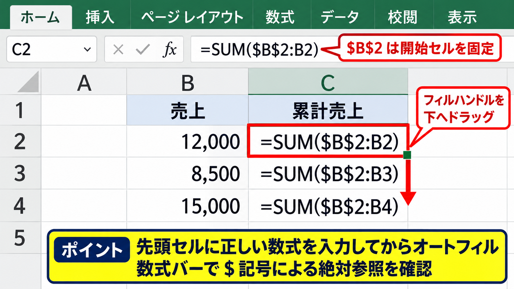This screenshot has width=514, height=289.
Task: Click the 売上 header cell
Action: pyautogui.click(x=188, y=110)
